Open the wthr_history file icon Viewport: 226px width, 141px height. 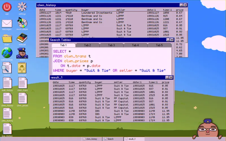coord(7,114)
